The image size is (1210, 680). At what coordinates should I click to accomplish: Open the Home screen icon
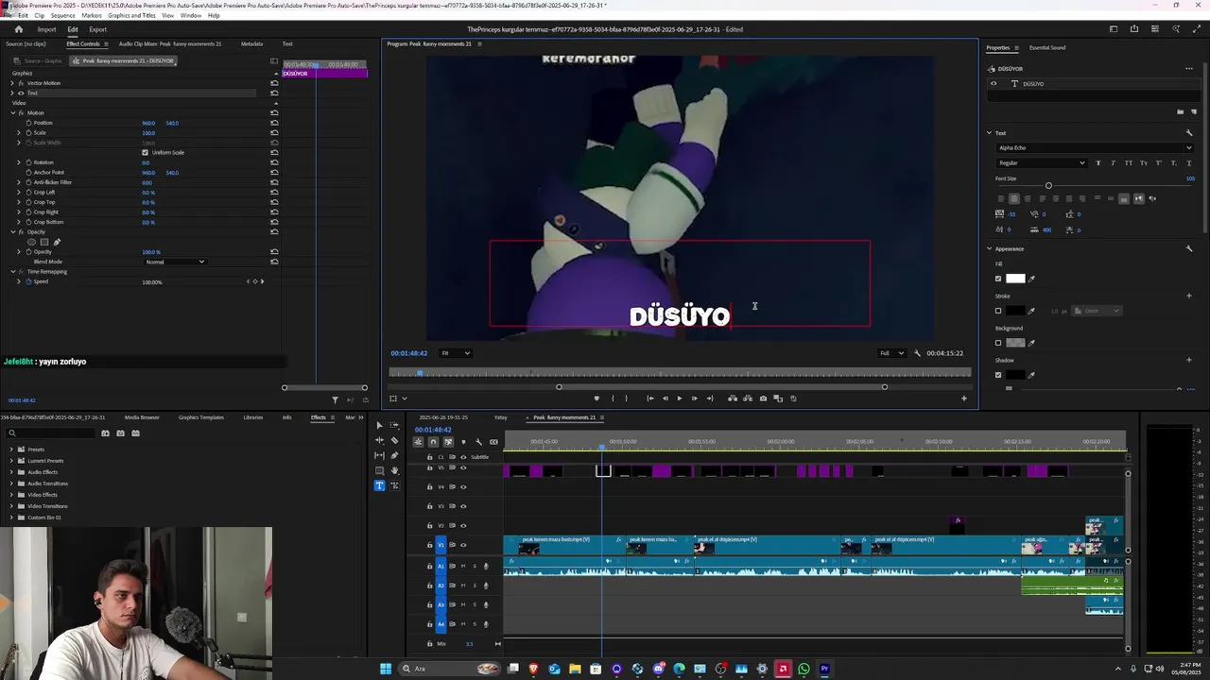18,29
